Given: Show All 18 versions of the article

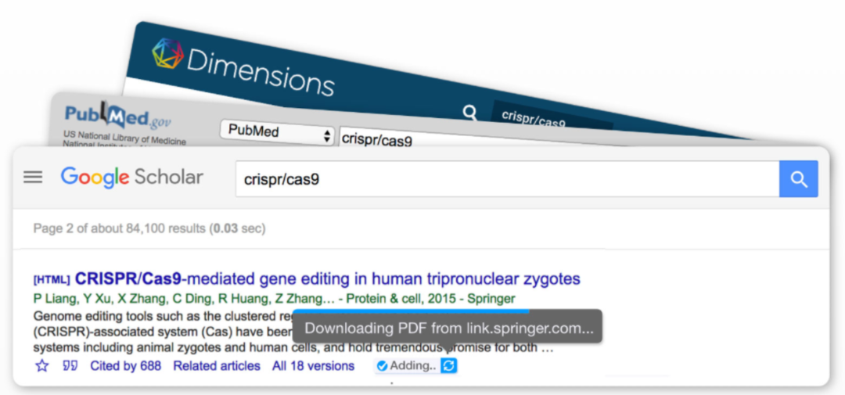Looking at the screenshot, I should (x=313, y=366).
